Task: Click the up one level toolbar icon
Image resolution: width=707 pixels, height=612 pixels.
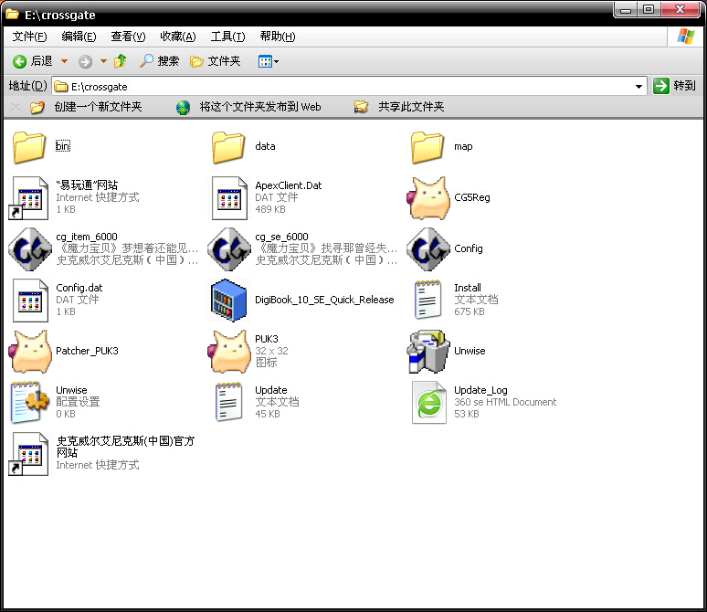Action: tap(121, 61)
